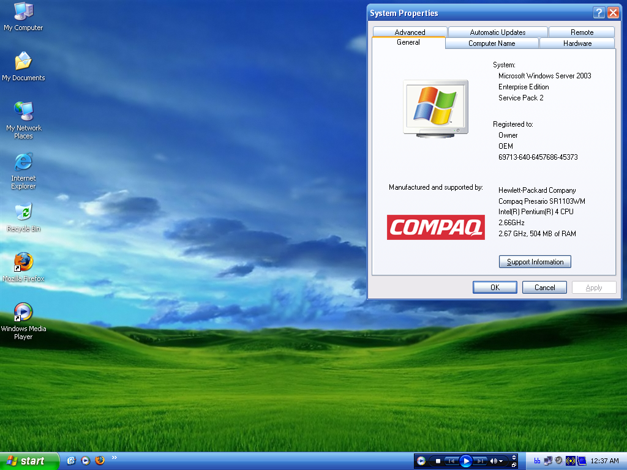This screenshot has height=470, width=627.
Task: Click the Support Information button
Action: click(535, 262)
